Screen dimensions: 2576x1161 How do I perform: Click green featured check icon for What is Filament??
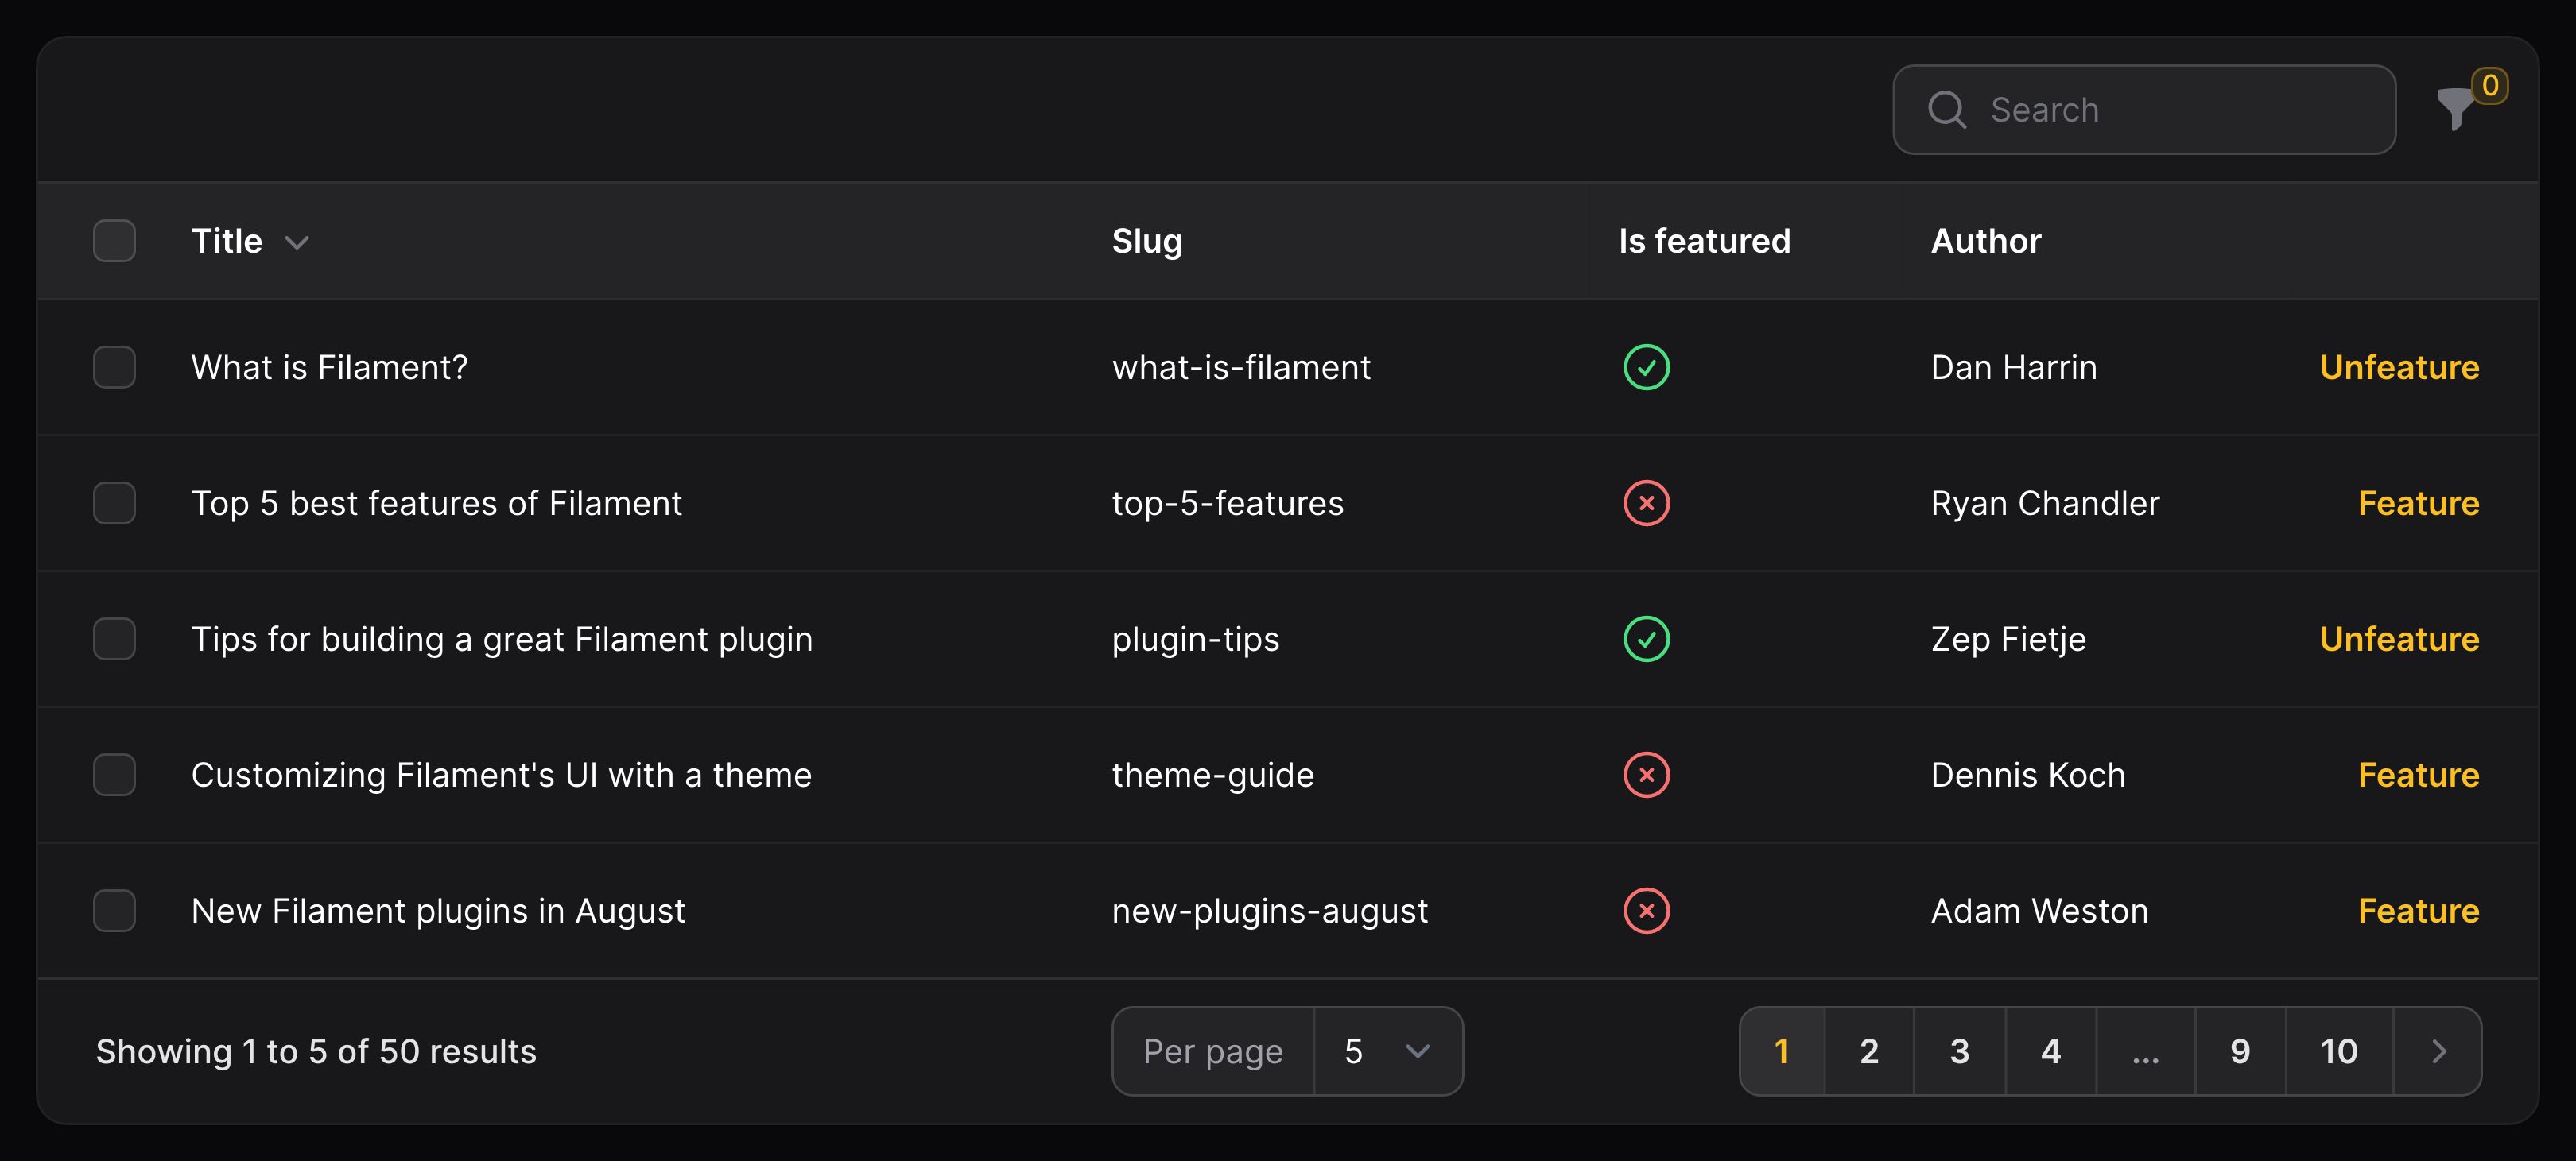(1646, 366)
